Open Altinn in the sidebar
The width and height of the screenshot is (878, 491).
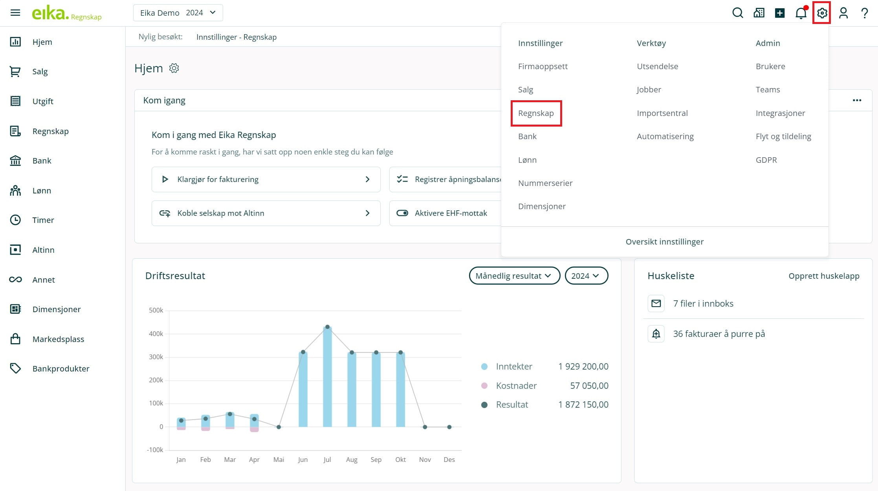pyautogui.click(x=43, y=250)
